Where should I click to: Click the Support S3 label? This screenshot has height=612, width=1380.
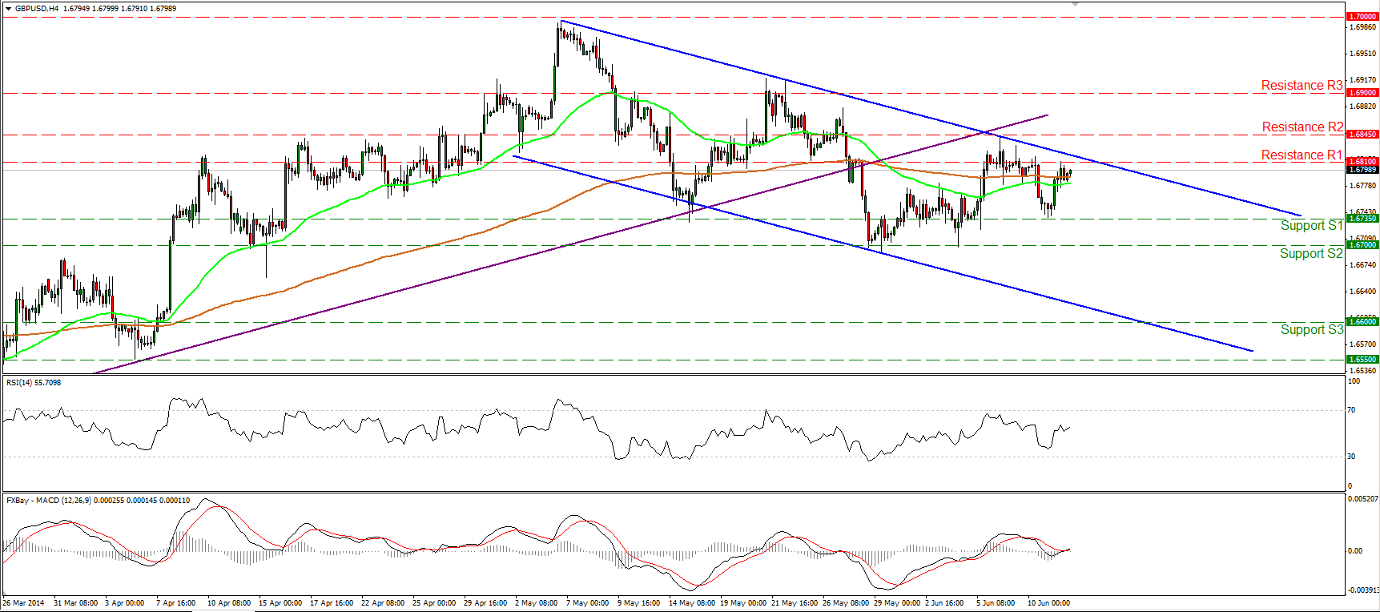click(1312, 329)
